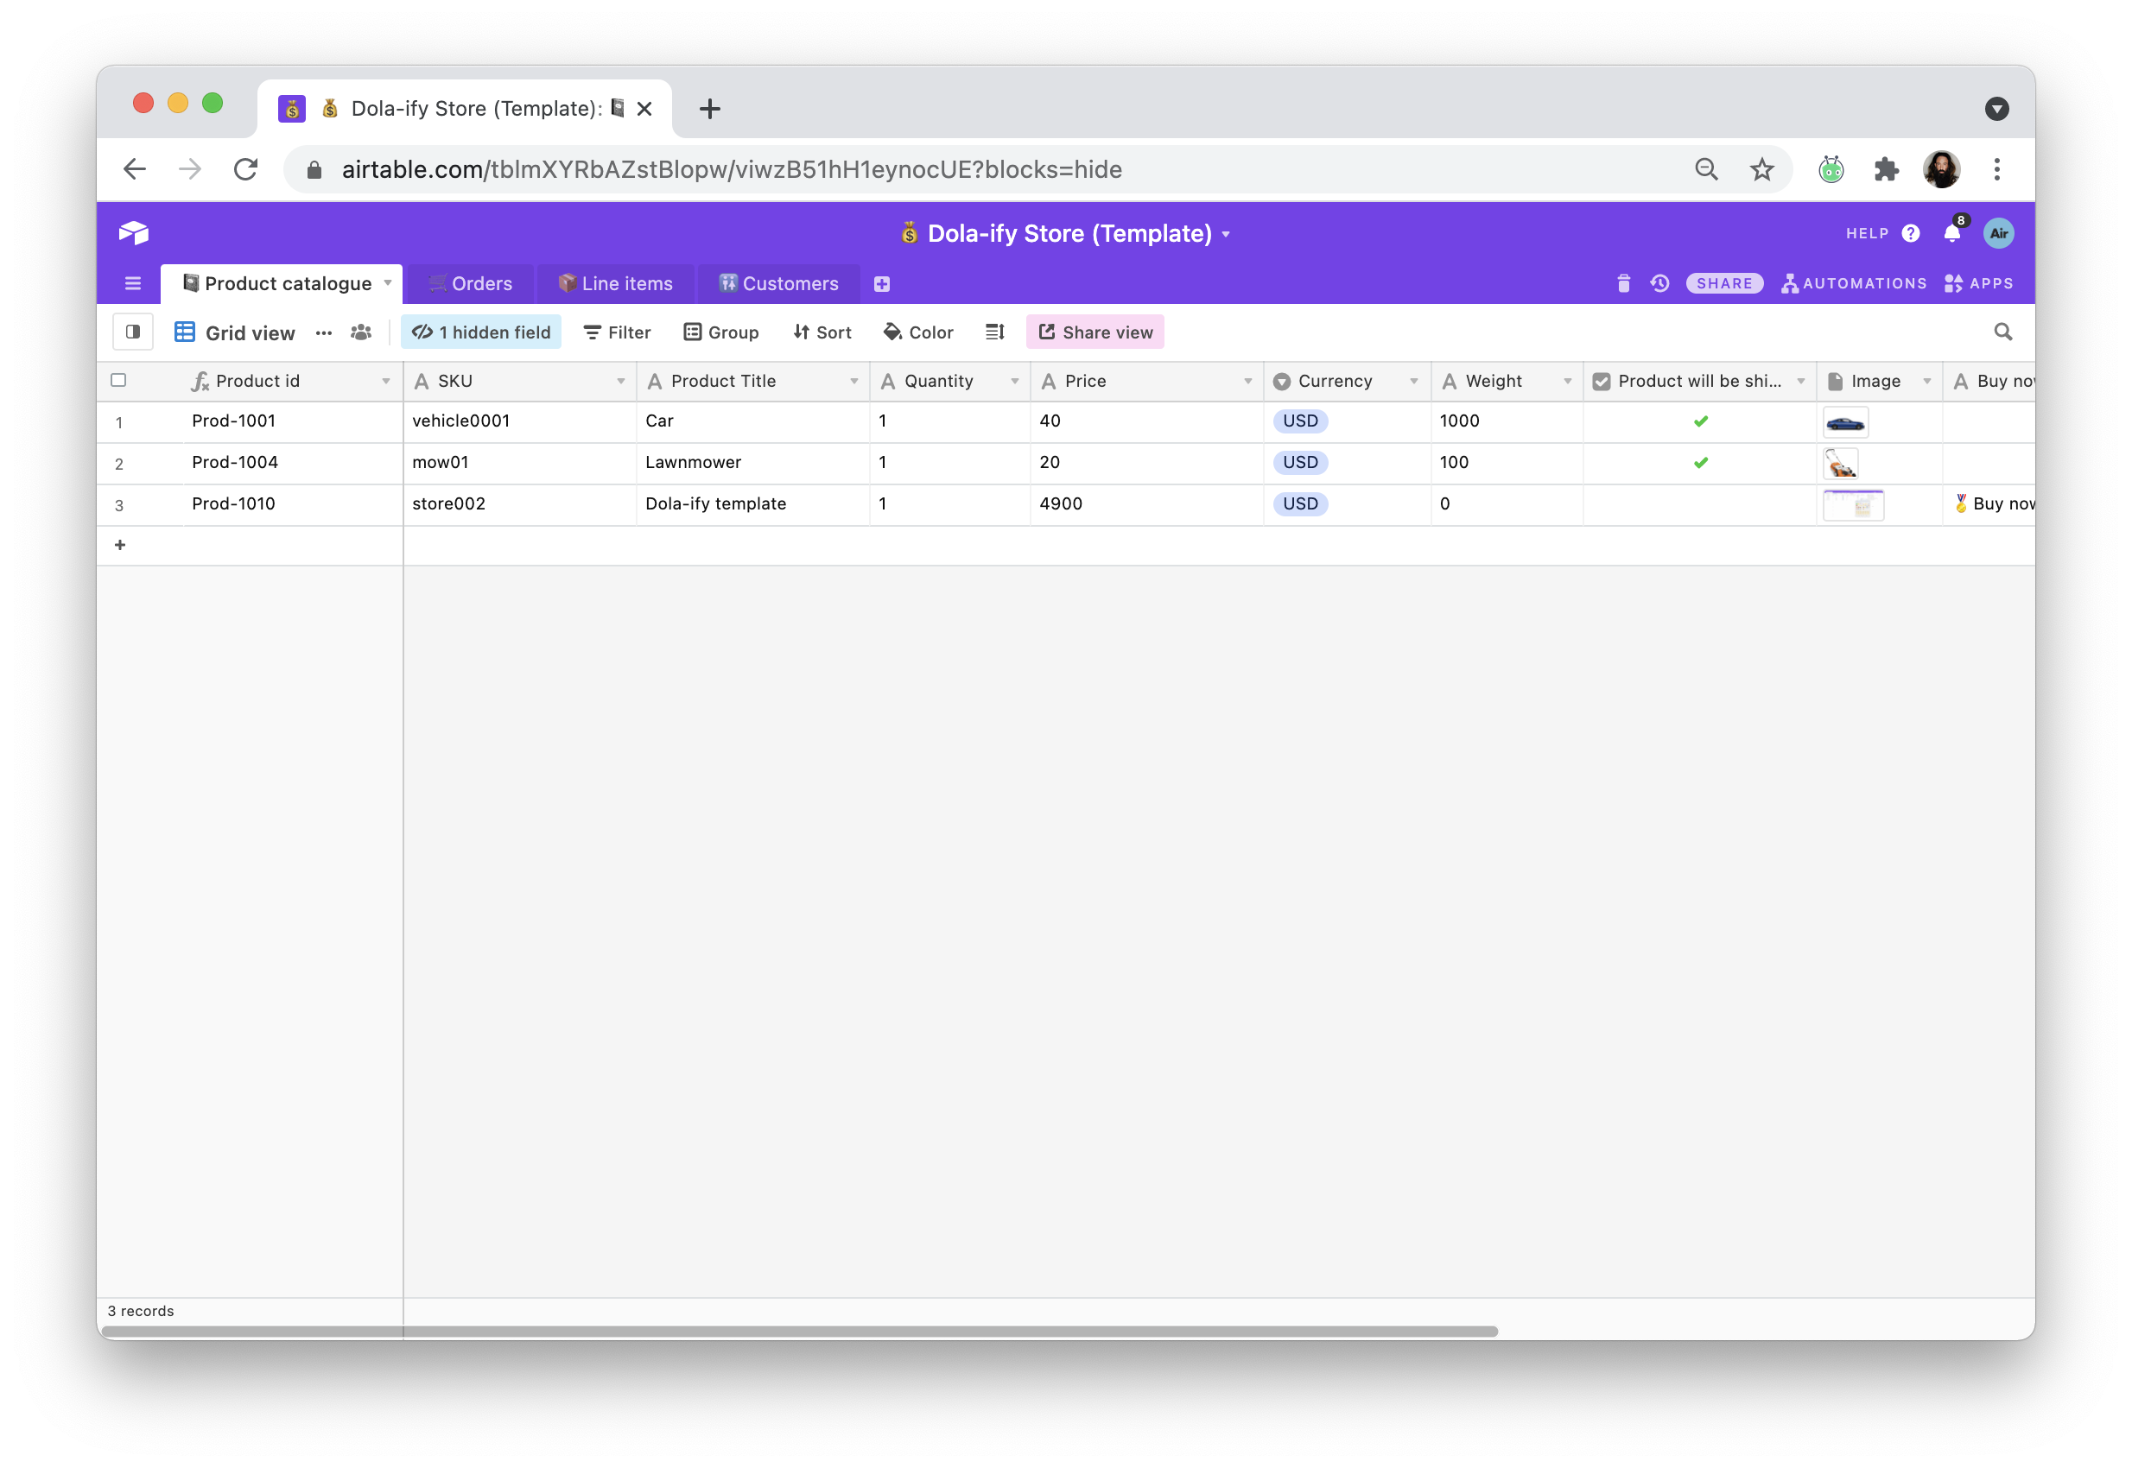The image size is (2132, 1468).
Task: Click USD currency tag in Car row
Action: click(x=1300, y=421)
